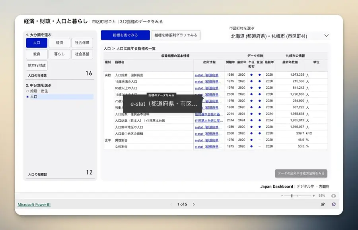Viewport: 358px width, 230px height.
Task: Click the value 541,242 cell
Action: (298, 88)
